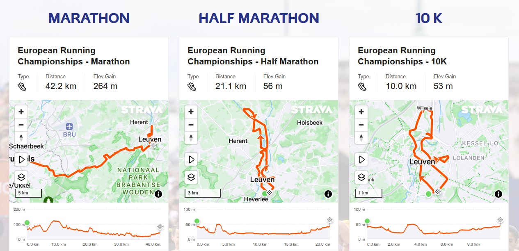Play the Marathon route animation
This screenshot has width=519, height=251.
(21, 159)
